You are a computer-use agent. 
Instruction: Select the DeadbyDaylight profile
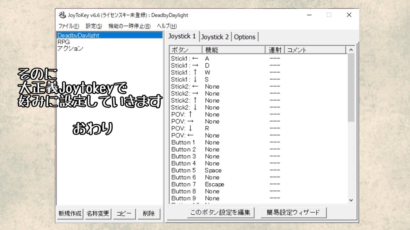pyautogui.click(x=110, y=35)
